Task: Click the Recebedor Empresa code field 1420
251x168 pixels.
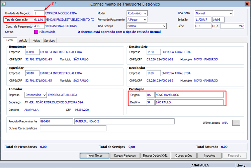Action: coord(154,73)
